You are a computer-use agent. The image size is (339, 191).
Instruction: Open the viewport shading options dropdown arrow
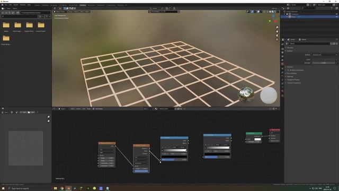tap(278, 12)
